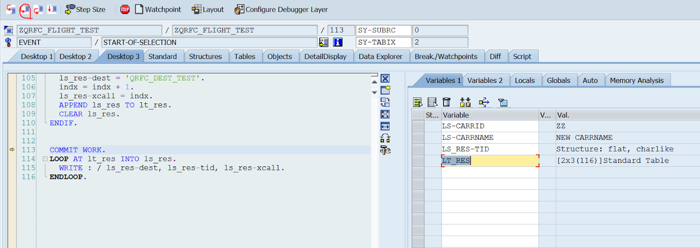This screenshot has height=248, width=700.
Task: Click the first green list icon in variables toolbar
Action: click(417, 102)
